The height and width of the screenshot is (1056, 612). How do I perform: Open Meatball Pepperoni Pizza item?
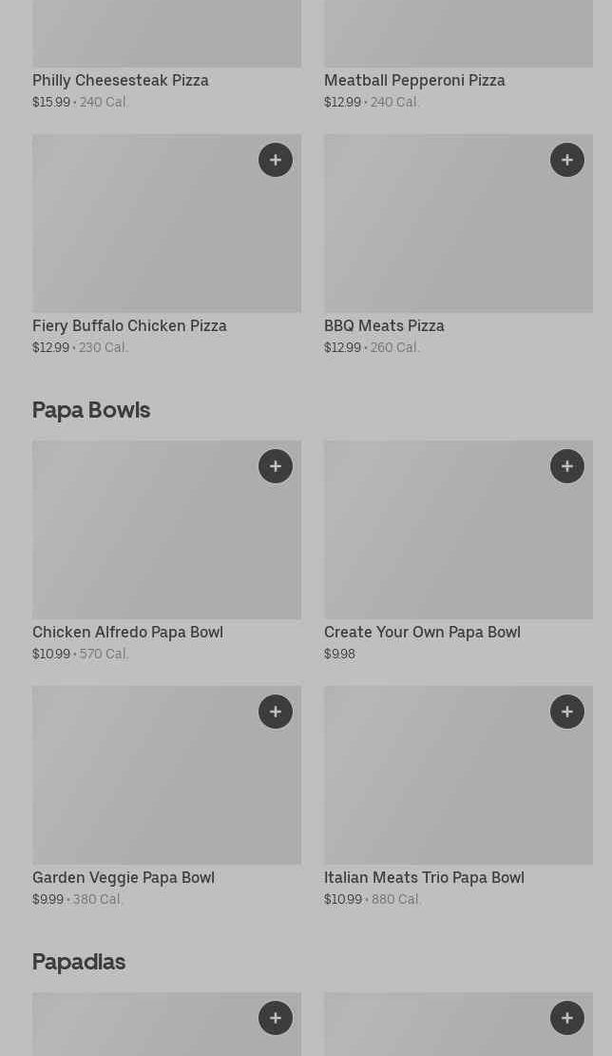[414, 81]
